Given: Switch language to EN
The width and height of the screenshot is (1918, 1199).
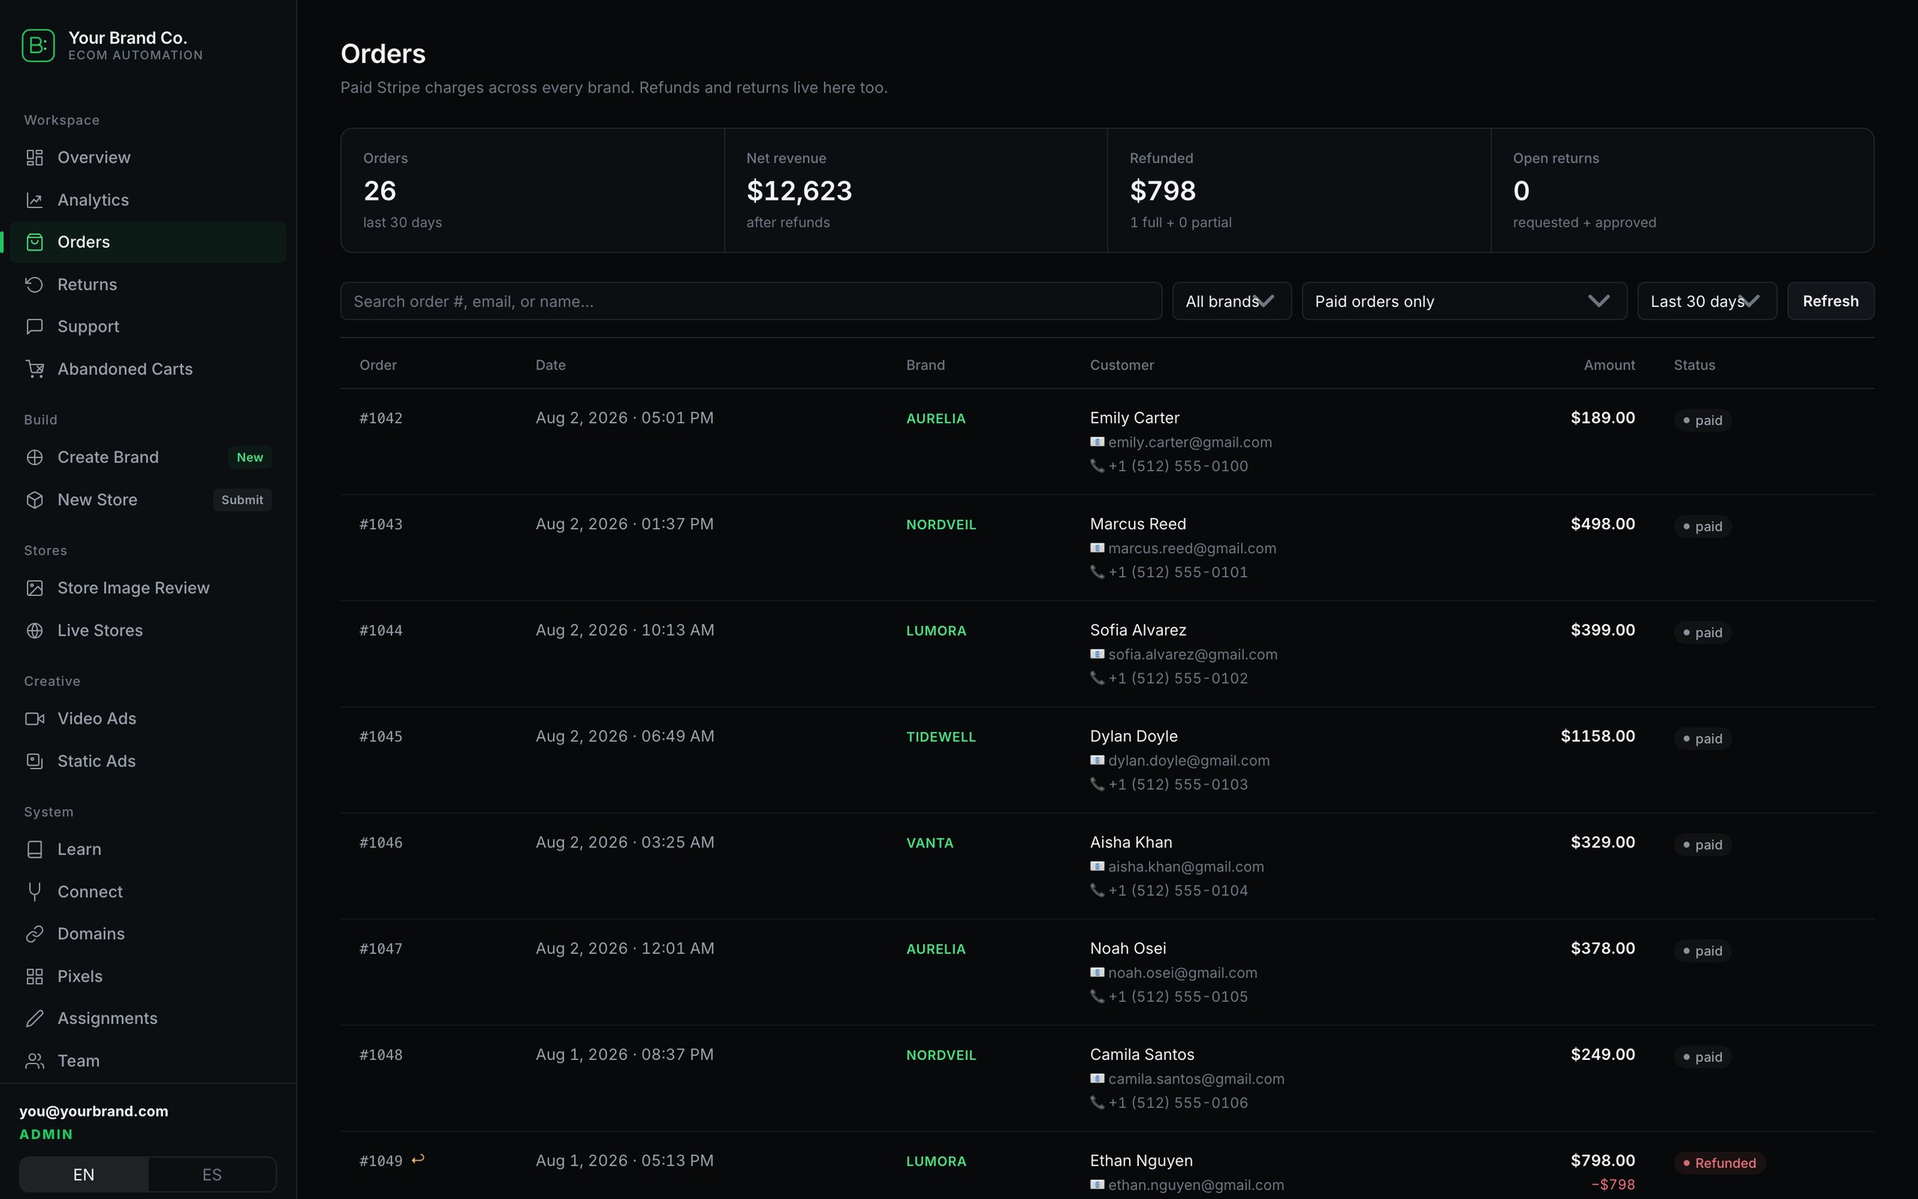Looking at the screenshot, I should point(84,1174).
